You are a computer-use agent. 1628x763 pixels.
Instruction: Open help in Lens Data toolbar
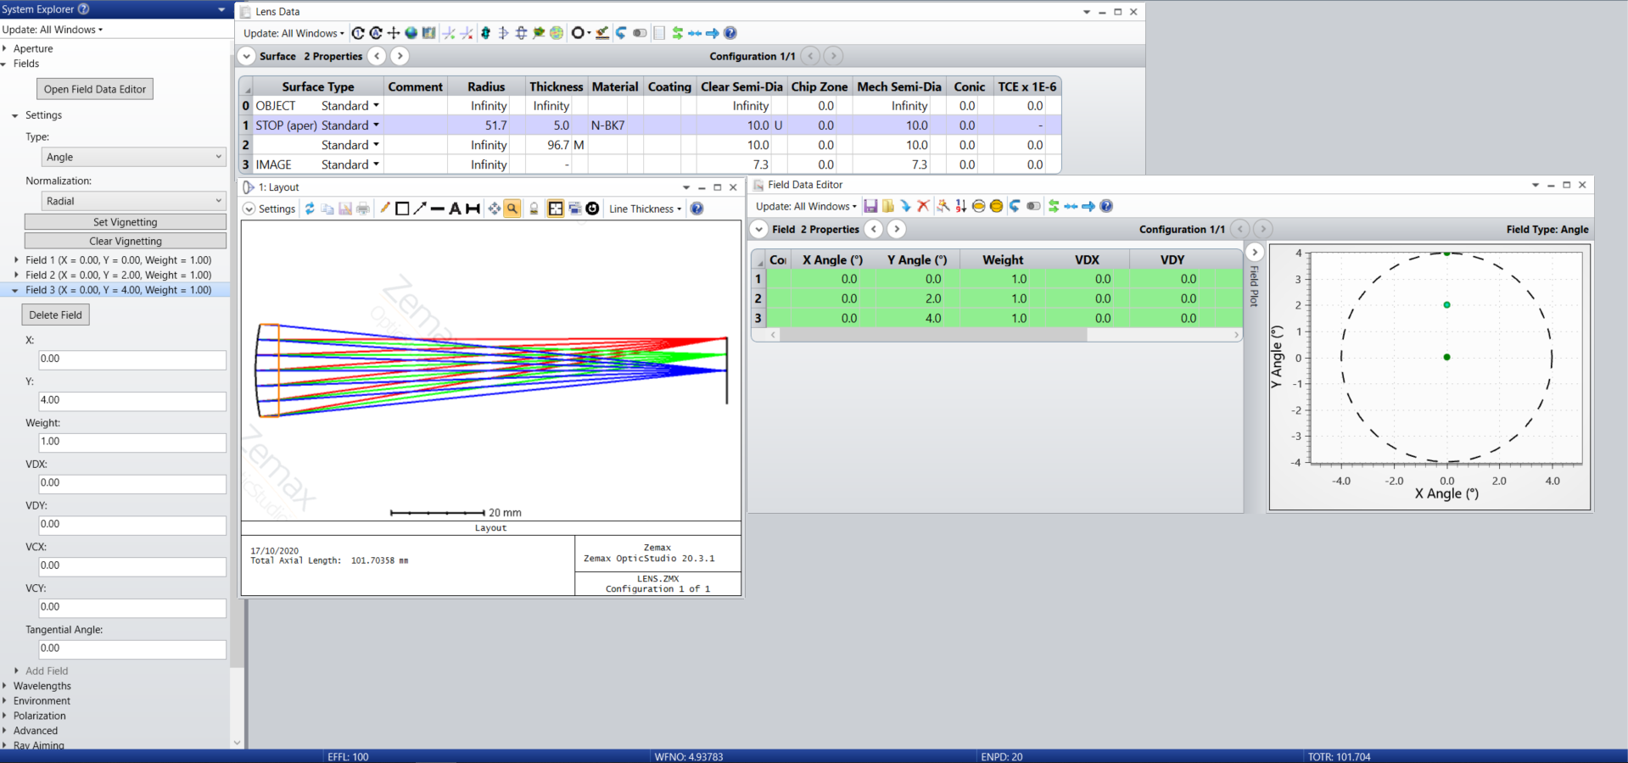point(730,33)
